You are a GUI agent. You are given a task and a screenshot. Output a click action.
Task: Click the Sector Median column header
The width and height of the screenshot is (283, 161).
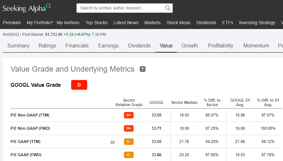tap(184, 102)
